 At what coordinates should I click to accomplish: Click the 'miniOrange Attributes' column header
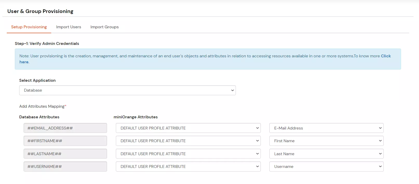coord(136,117)
